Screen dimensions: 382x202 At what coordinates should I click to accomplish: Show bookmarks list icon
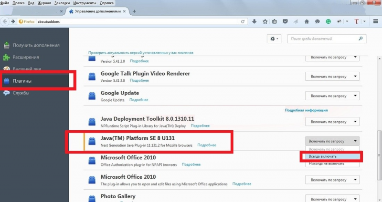point(274,21)
